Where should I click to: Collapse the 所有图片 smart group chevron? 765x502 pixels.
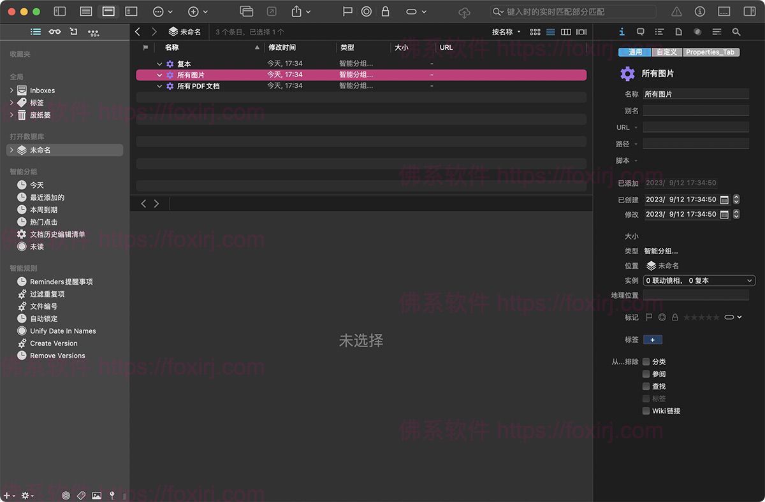pyautogui.click(x=159, y=75)
